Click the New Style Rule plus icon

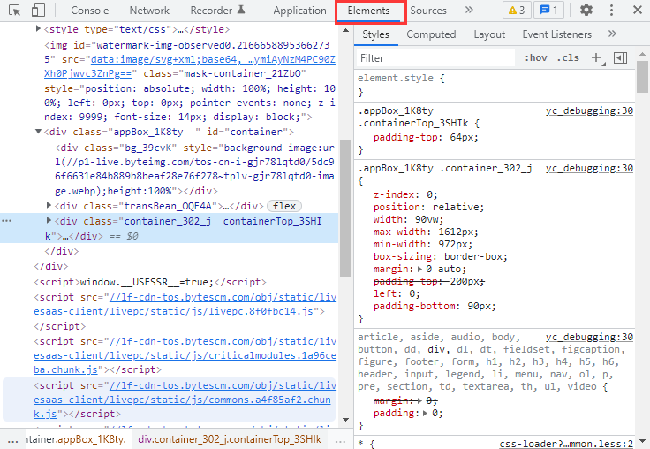(597, 58)
